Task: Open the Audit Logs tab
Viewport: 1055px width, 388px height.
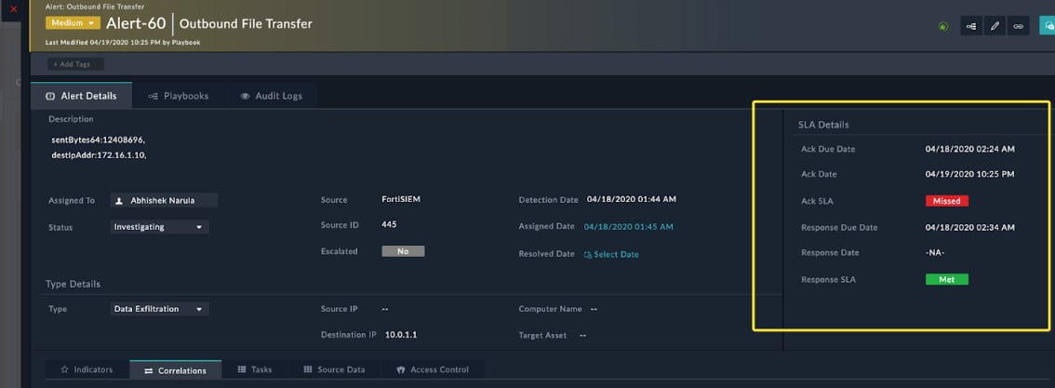Action: pyautogui.click(x=271, y=96)
